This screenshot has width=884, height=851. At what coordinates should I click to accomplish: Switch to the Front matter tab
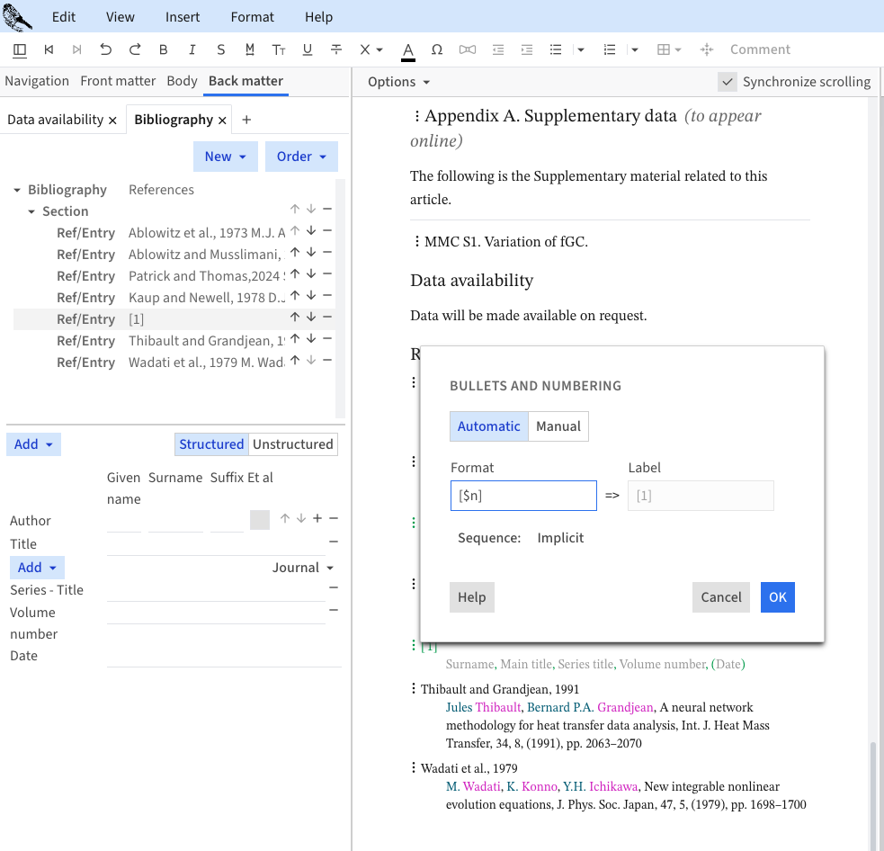tap(118, 81)
